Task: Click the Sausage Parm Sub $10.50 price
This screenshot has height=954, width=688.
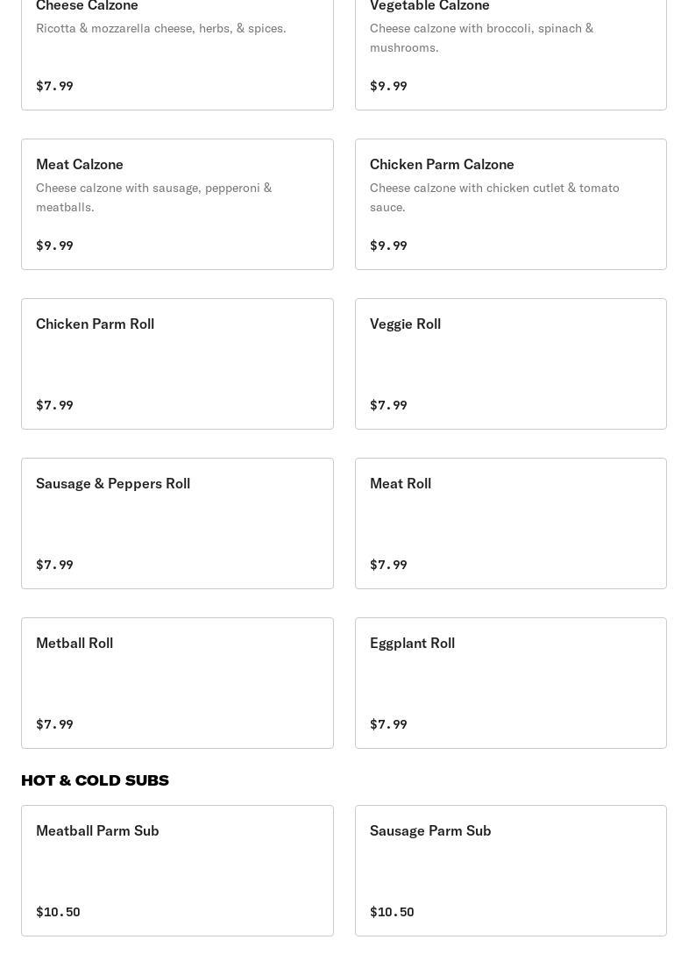Action: tap(392, 912)
